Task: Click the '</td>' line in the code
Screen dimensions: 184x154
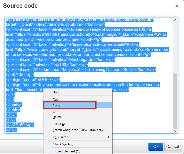Action: coord(10,95)
